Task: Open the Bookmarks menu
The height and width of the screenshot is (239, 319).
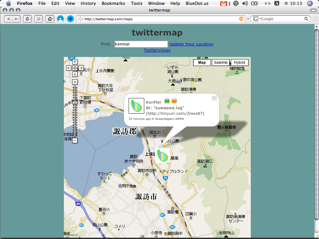Action: [x=113, y=3]
